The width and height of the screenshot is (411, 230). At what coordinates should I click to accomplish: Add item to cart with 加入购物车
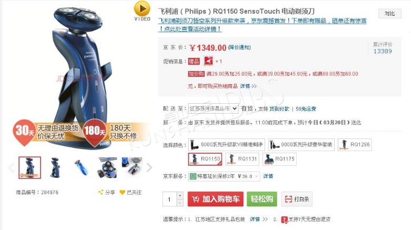[216, 199]
